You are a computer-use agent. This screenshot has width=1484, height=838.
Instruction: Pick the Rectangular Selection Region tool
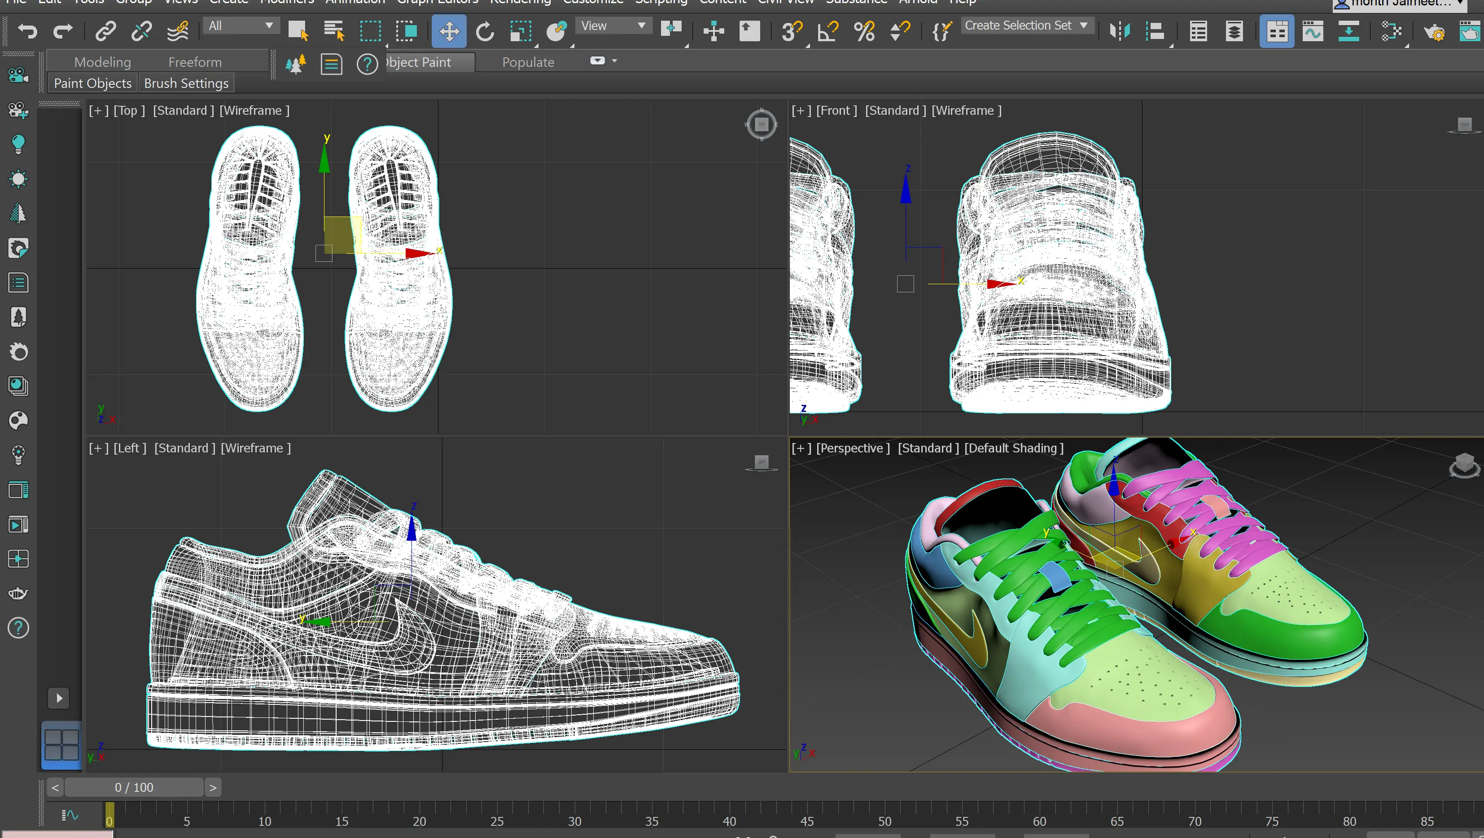coord(370,30)
